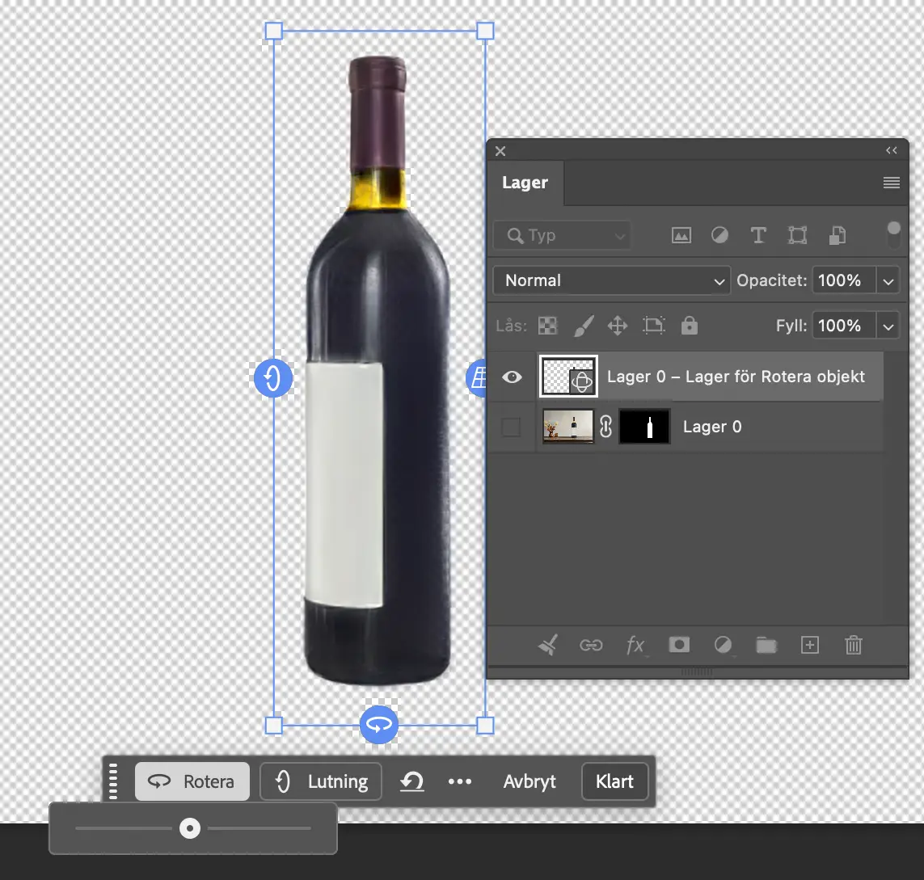Toggle the layer filter switch
Image resolution: width=924 pixels, height=880 pixels.
pyautogui.click(x=893, y=235)
